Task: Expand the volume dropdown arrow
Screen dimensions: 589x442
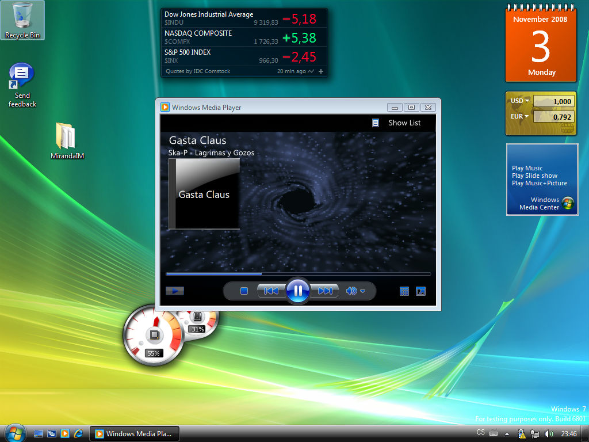Action: pyautogui.click(x=362, y=291)
